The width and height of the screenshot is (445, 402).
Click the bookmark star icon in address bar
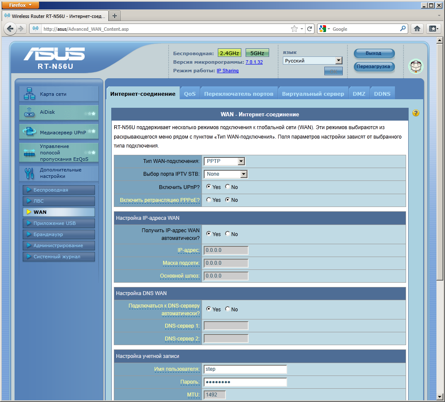point(294,29)
